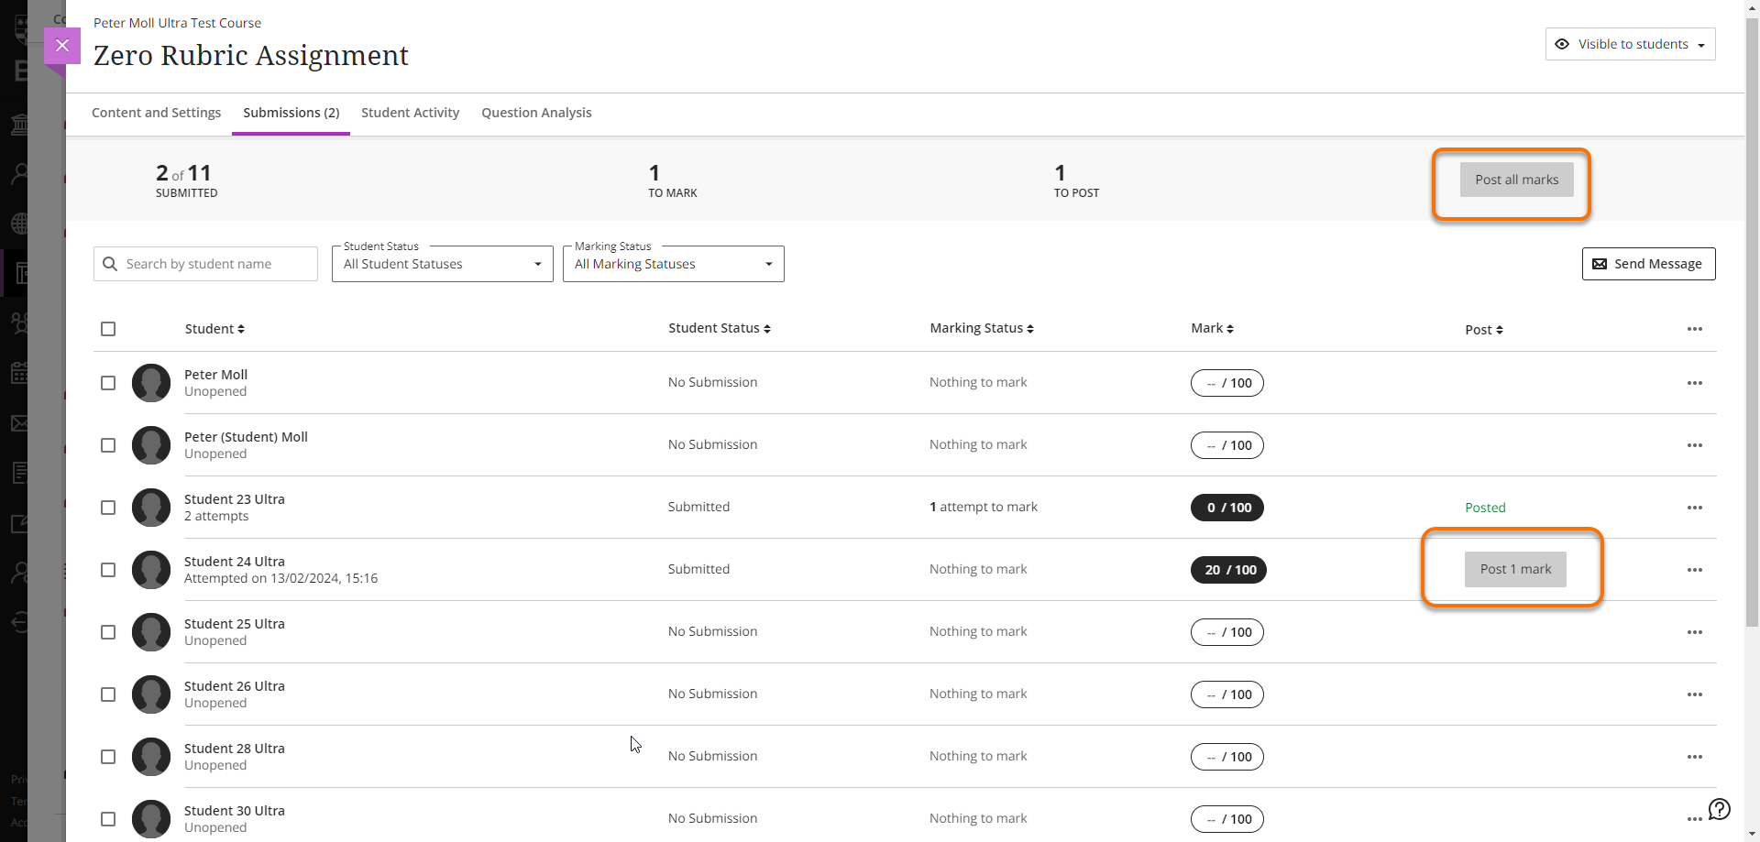The height and width of the screenshot is (842, 1760).
Task: Click Student 24 Ultra's avatar
Action: [151, 570]
